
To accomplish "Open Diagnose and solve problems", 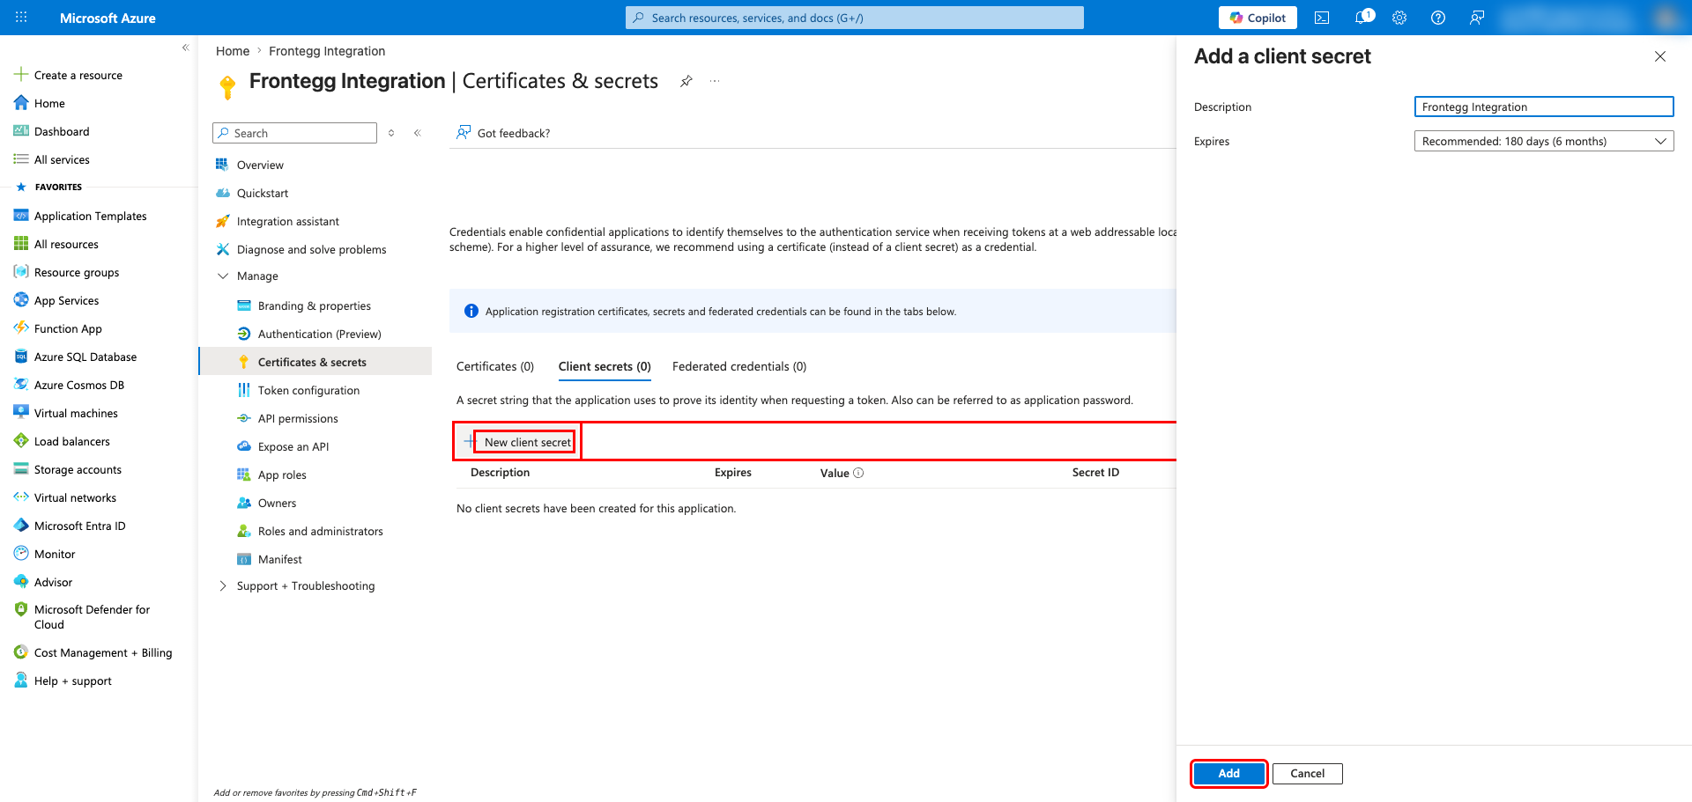I will point(311,249).
